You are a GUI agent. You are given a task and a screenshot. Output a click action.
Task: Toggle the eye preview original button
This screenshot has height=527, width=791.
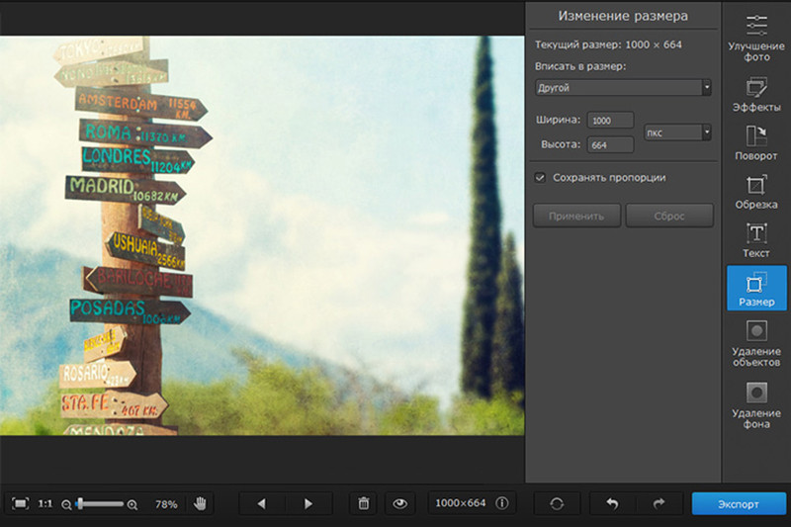click(x=400, y=503)
